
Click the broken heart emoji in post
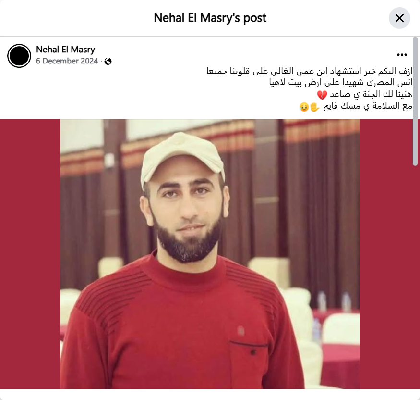tap(322, 95)
